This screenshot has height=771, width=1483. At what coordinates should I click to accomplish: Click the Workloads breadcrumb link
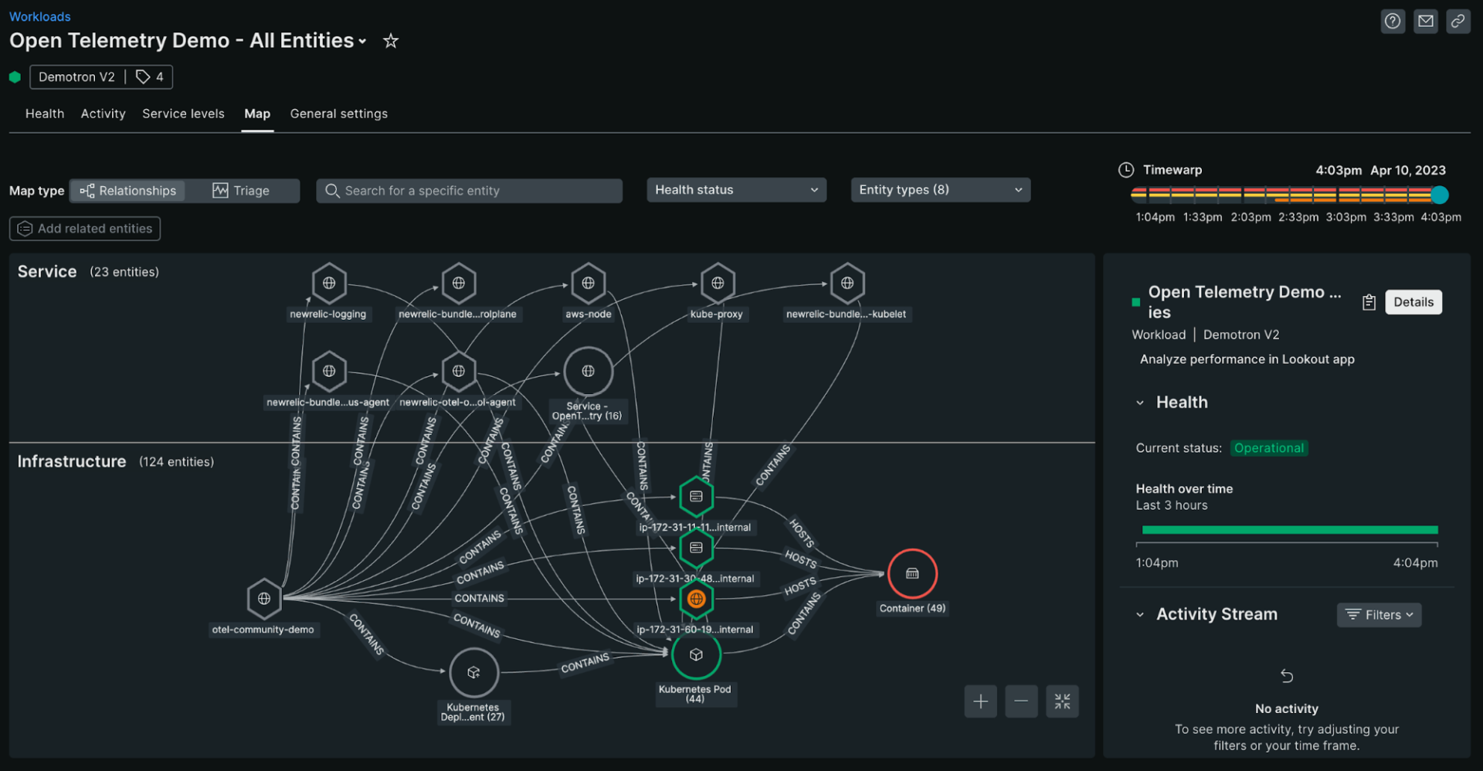click(x=39, y=16)
